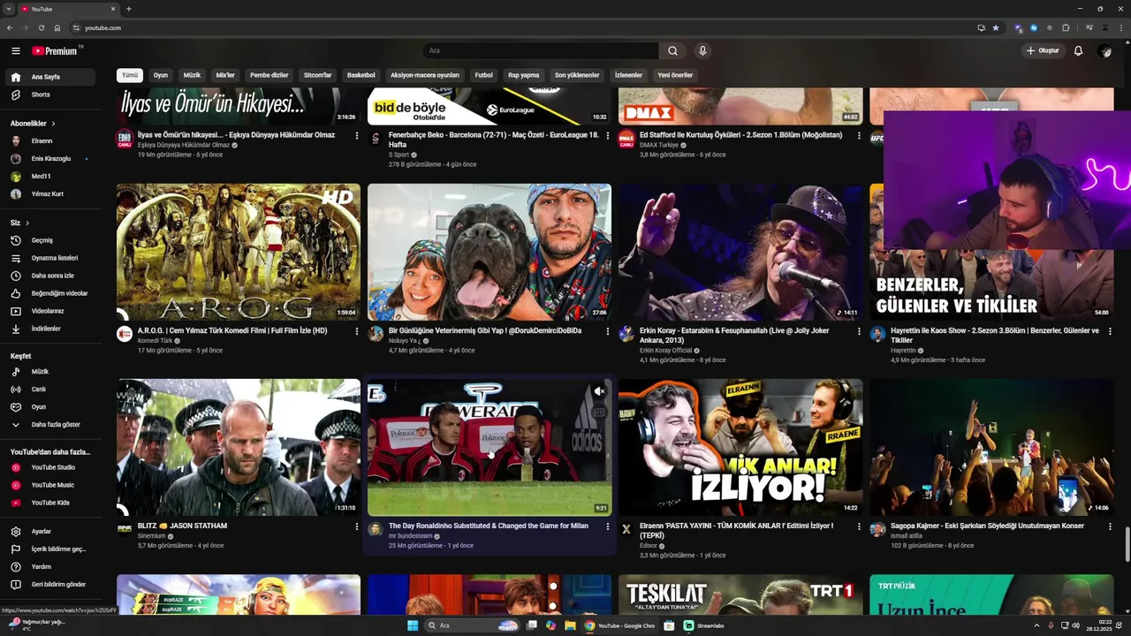
Task: Click the Oluştur create button
Action: click(1043, 50)
